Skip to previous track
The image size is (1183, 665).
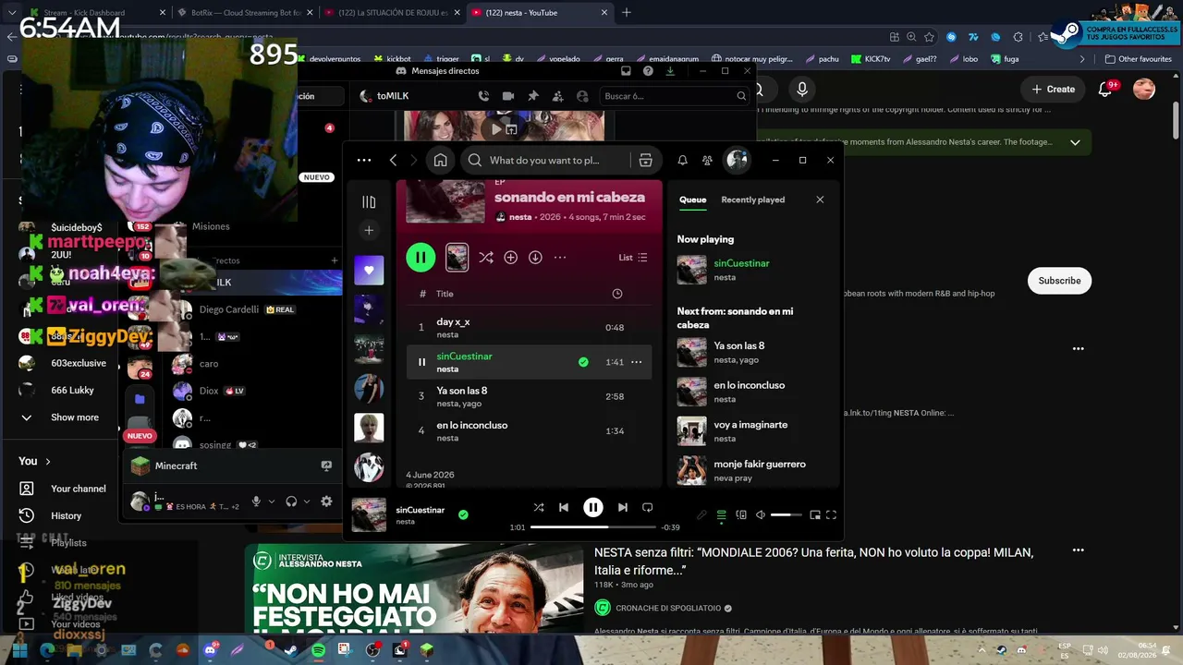pos(564,507)
